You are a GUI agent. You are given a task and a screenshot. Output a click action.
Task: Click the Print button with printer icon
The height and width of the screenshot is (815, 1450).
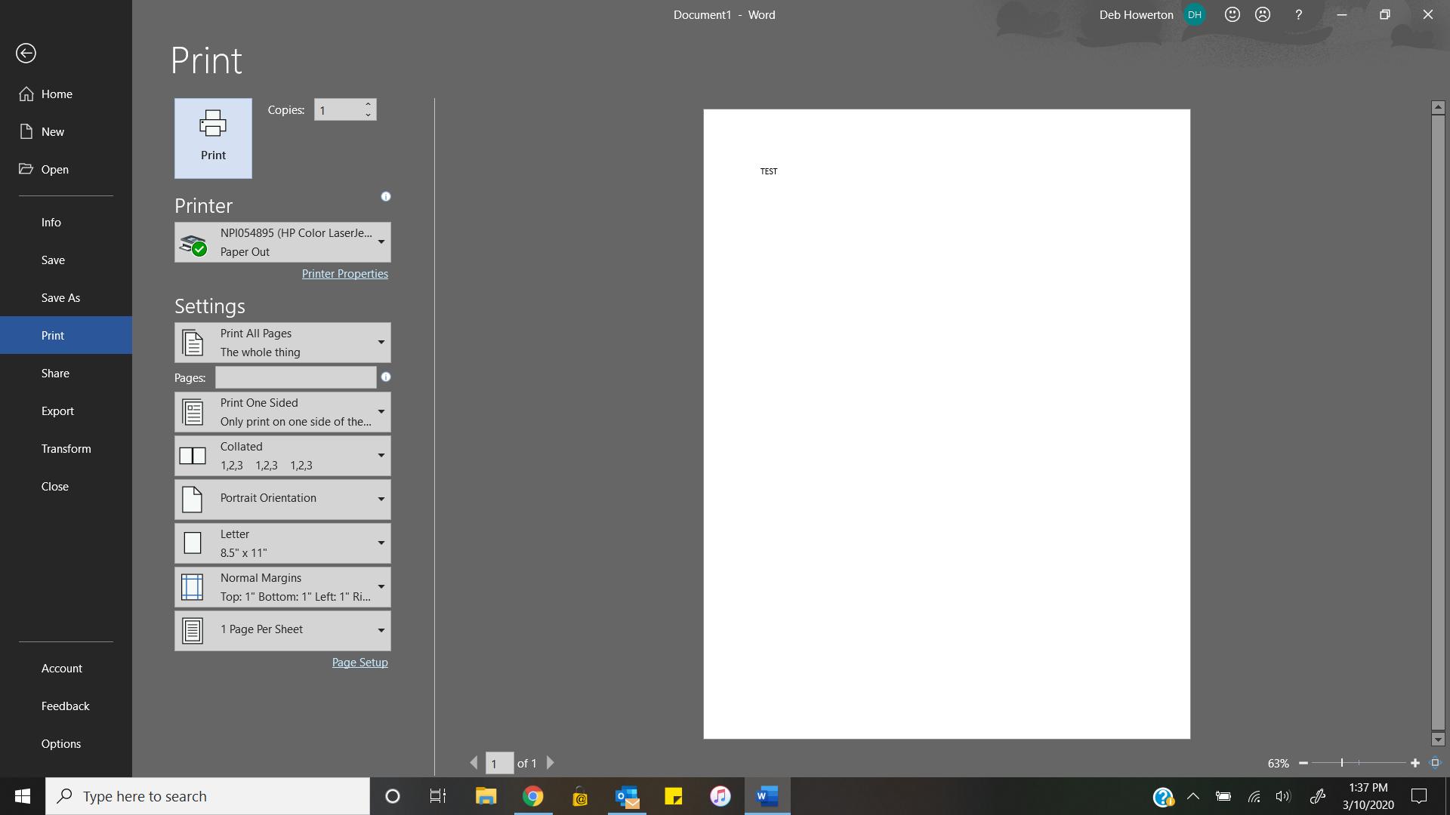(x=212, y=138)
